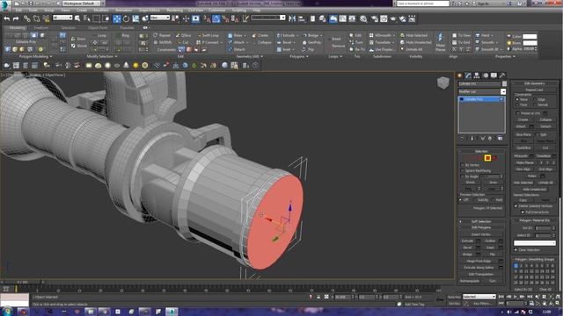Select the Edge constraint radio button
This screenshot has width=563, height=316.
click(x=535, y=99)
